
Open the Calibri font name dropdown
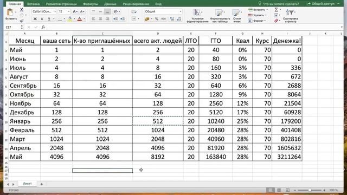click(55, 11)
